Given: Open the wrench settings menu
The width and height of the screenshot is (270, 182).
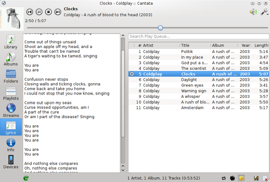Looking at the screenshot, I should pos(264,12).
